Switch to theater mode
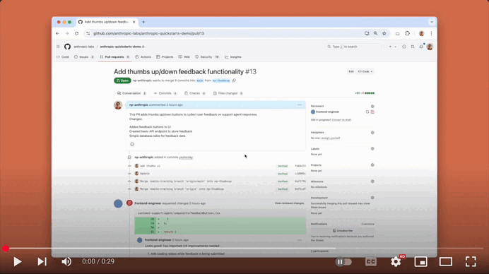489x274 pixels. click(x=446, y=261)
